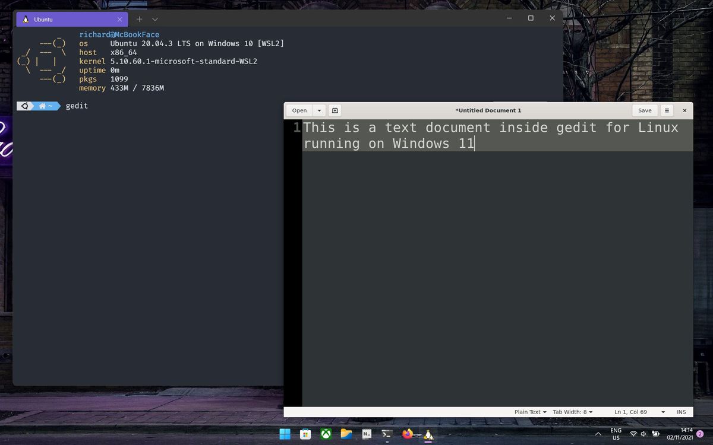Image resolution: width=713 pixels, height=445 pixels.
Task: Save the Untitled Document 1 file
Action: coord(645,110)
